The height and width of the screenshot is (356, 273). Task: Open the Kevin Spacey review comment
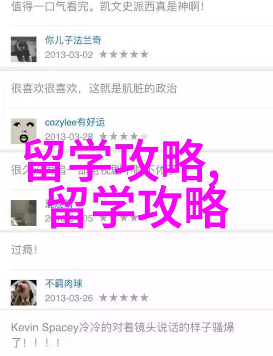(122, 335)
